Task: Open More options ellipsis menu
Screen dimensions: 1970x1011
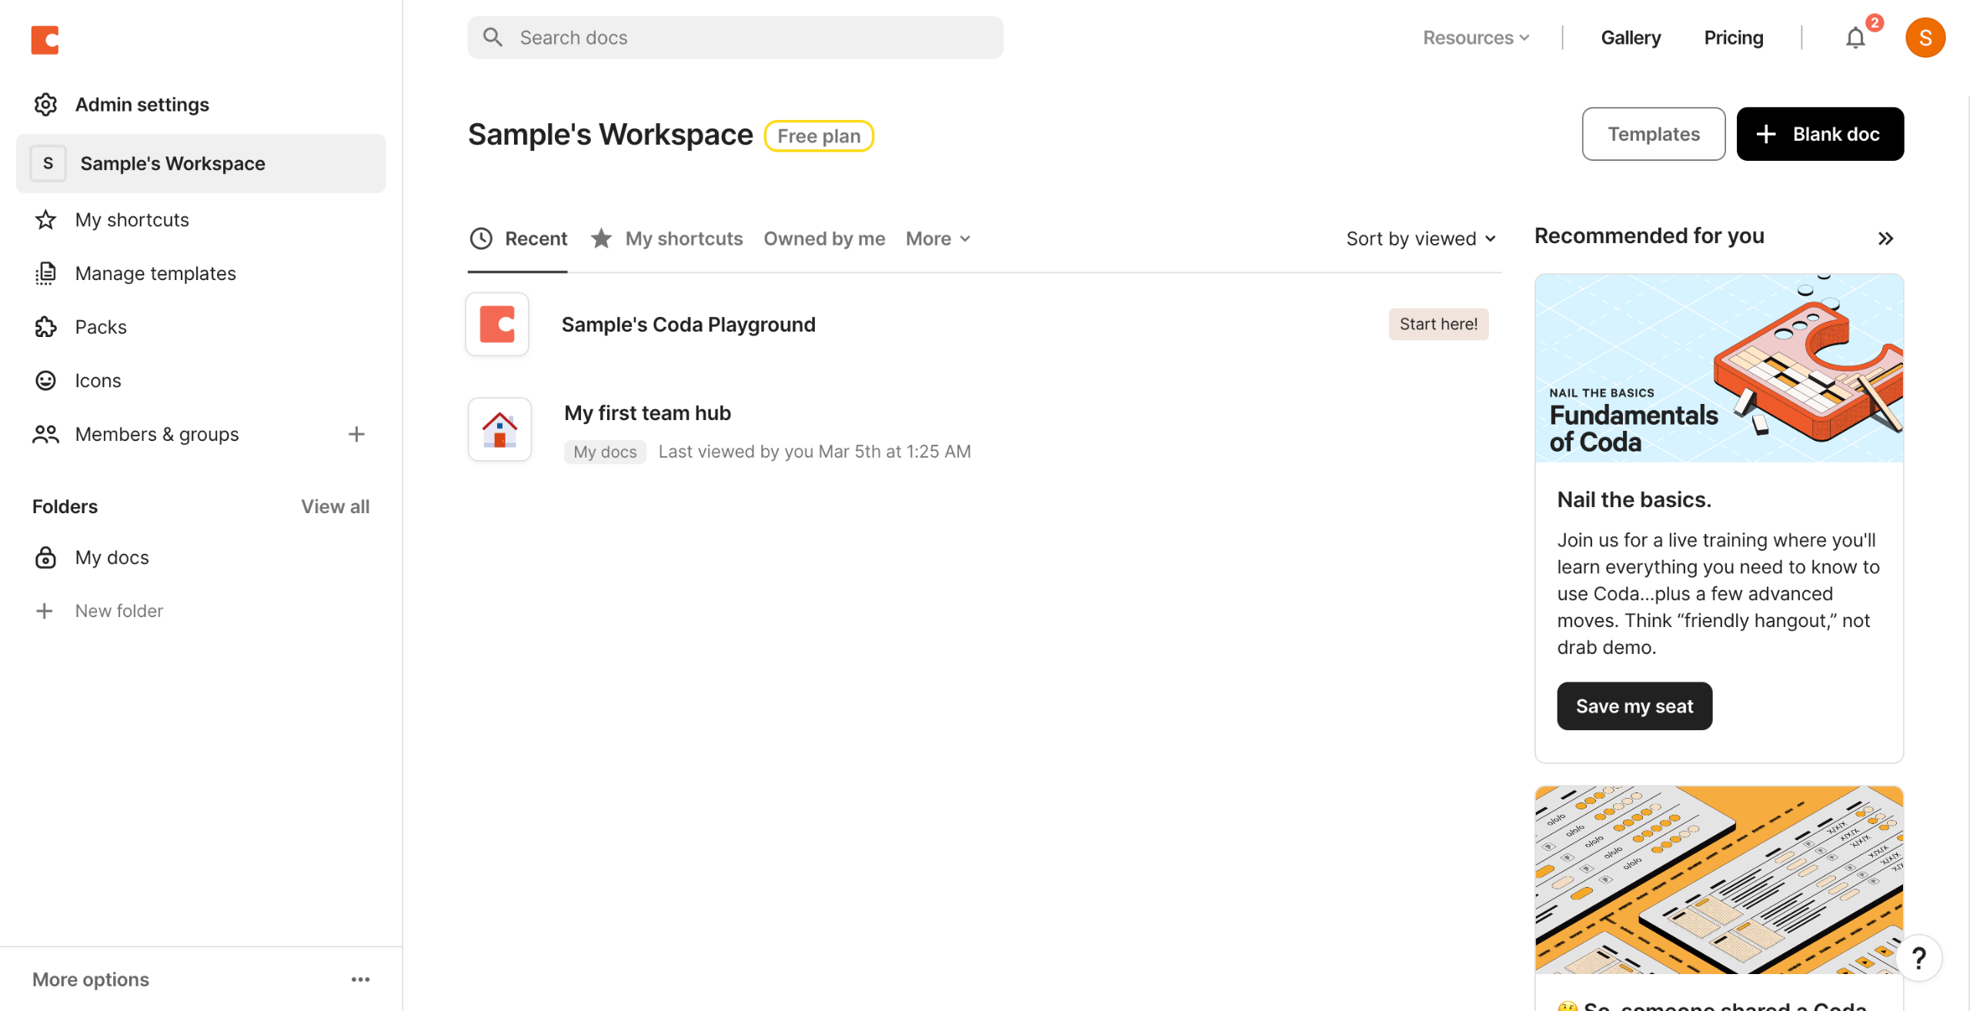Action: coord(360,979)
